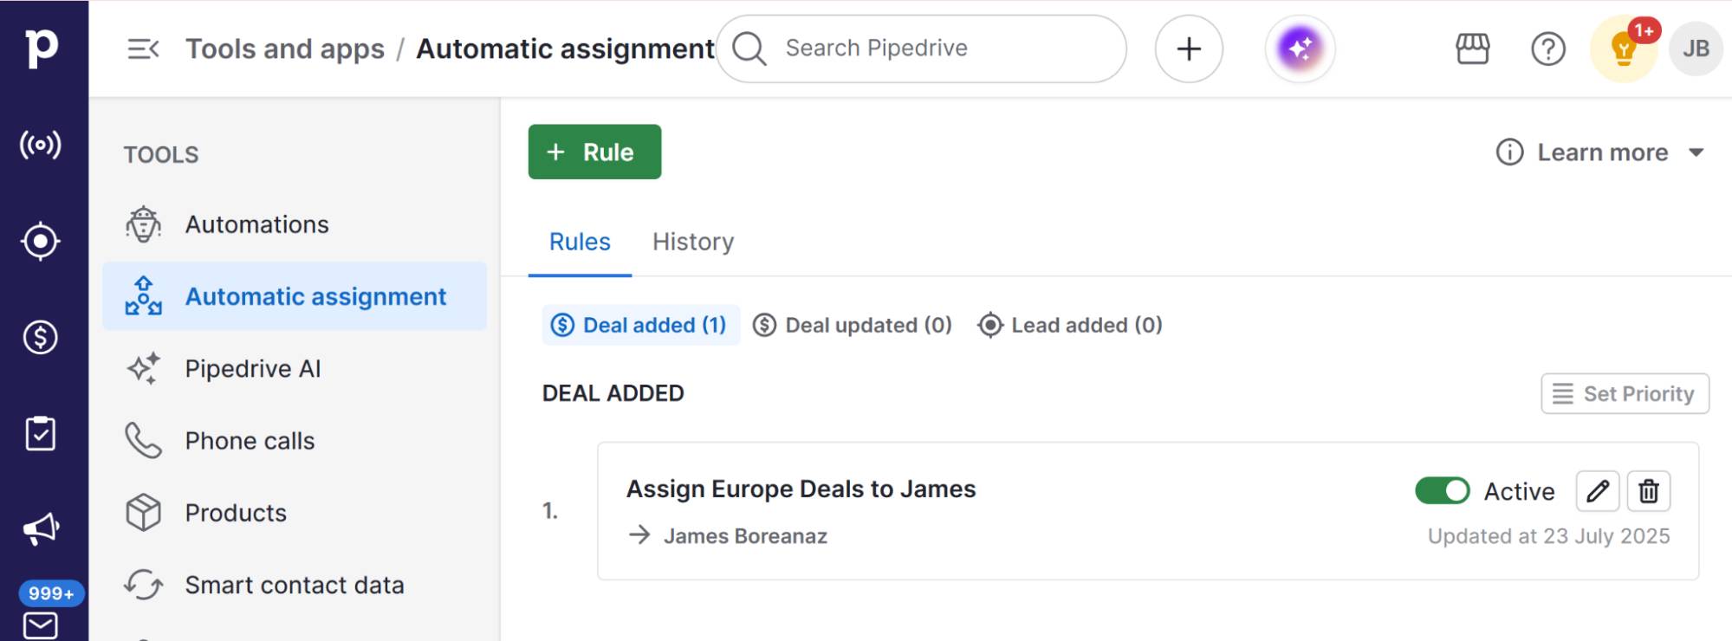Click the Search Pipedrive input field
This screenshot has width=1732, height=641.
pos(922,49)
